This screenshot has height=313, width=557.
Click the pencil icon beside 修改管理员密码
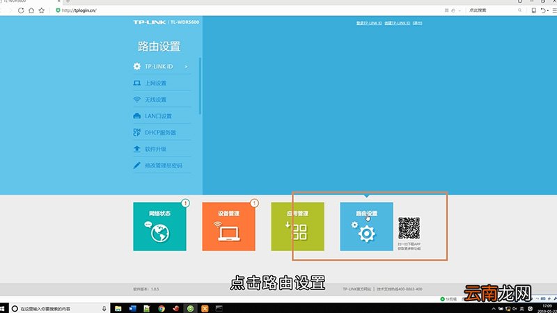(x=136, y=166)
